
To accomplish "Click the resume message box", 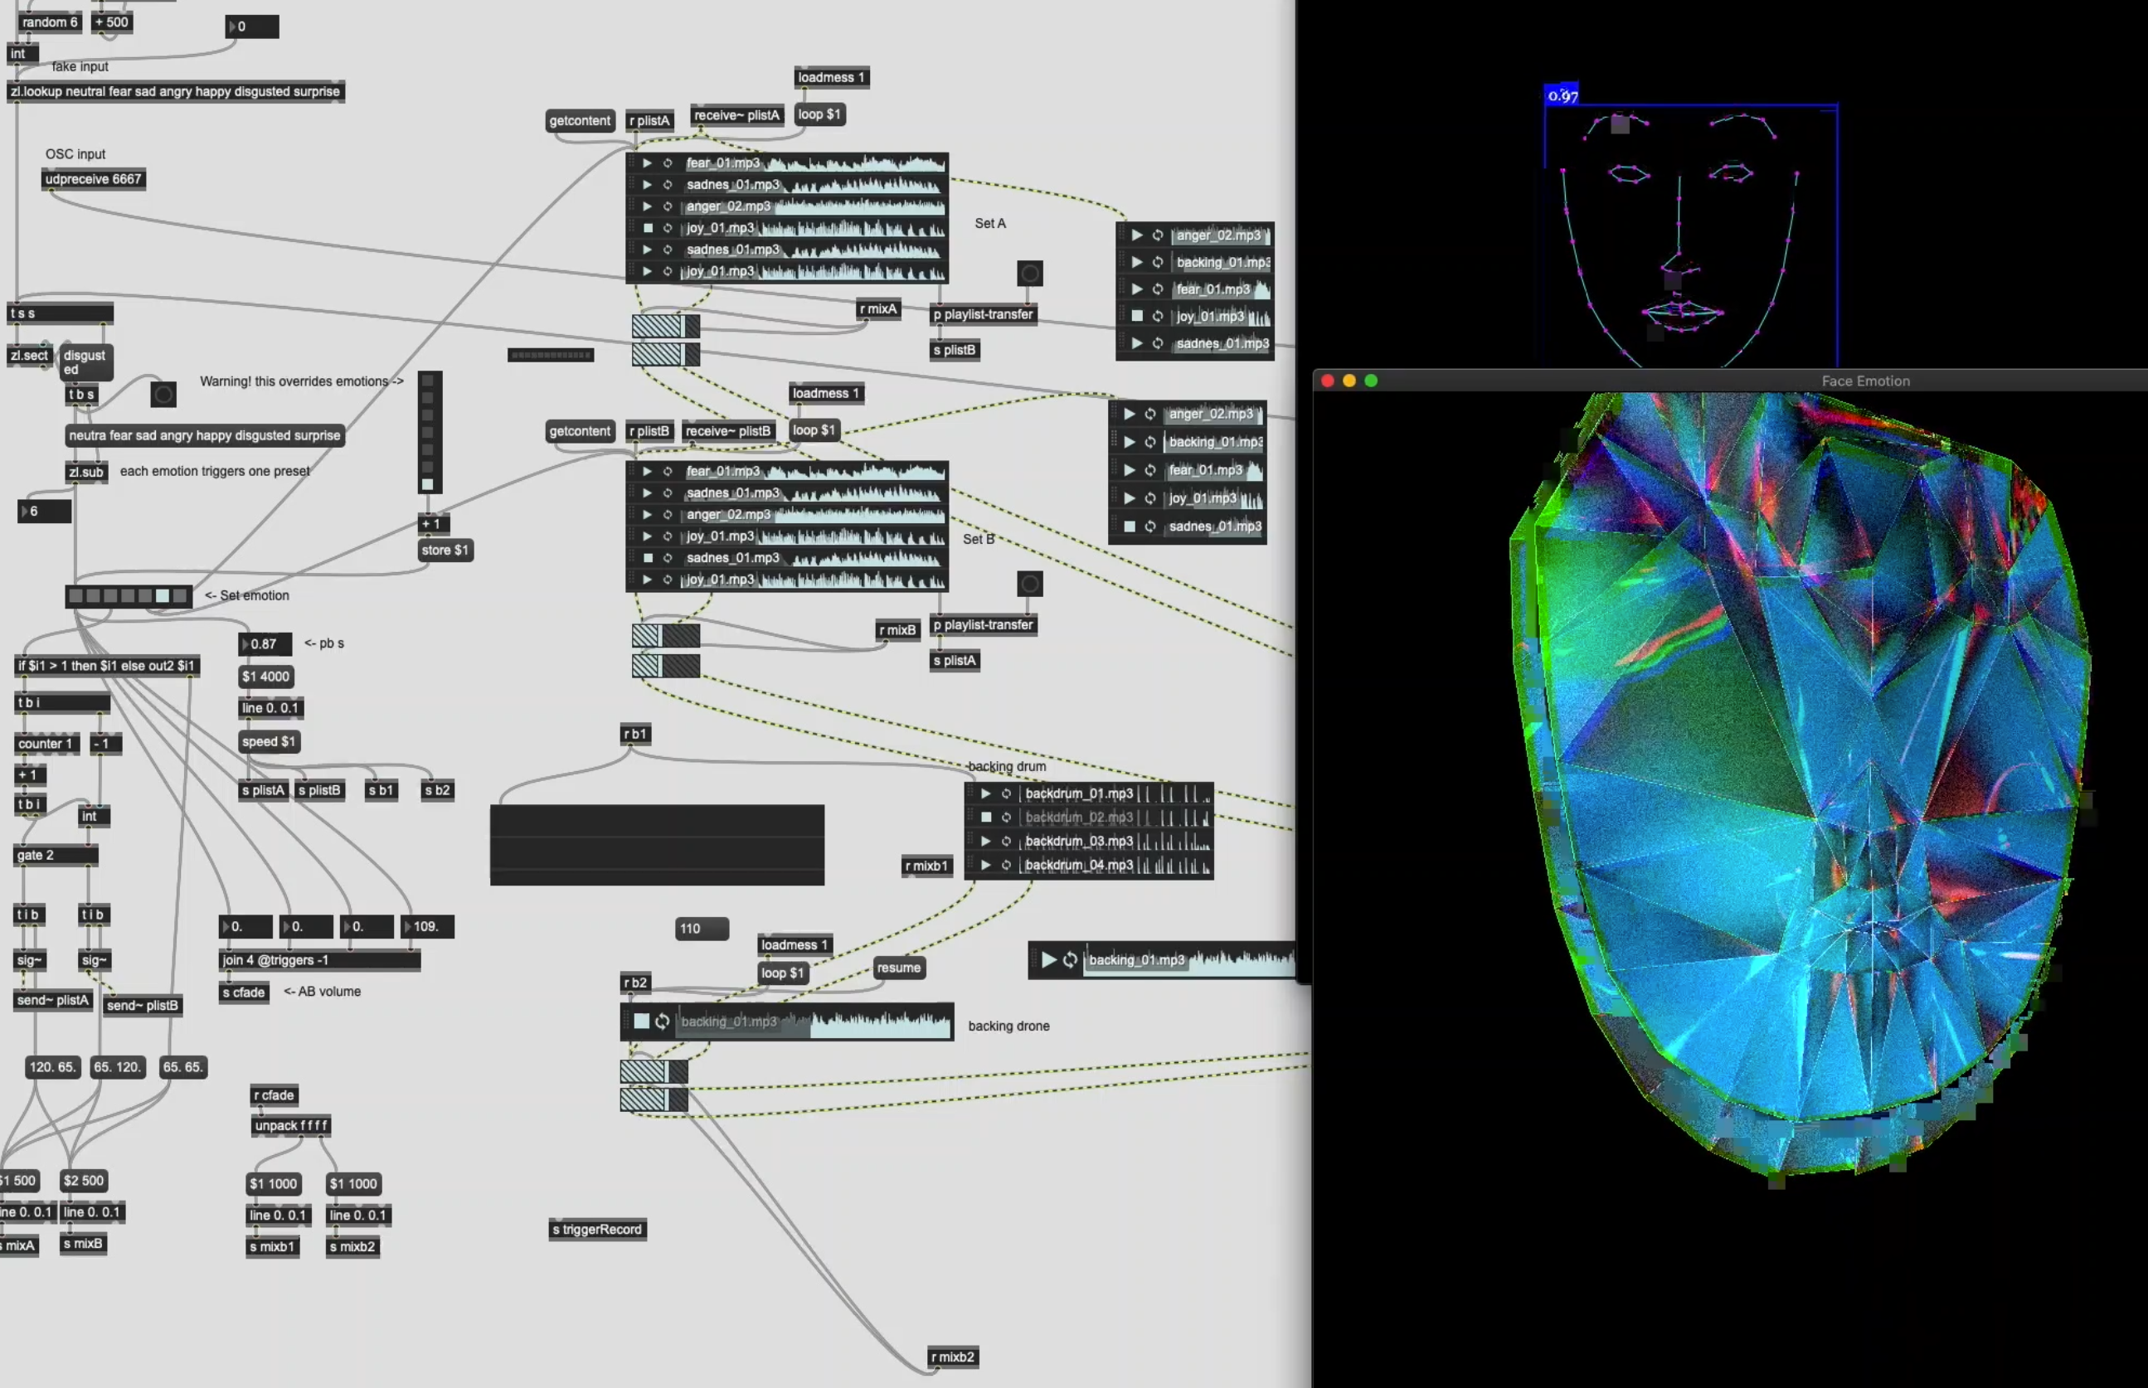I will click(898, 968).
